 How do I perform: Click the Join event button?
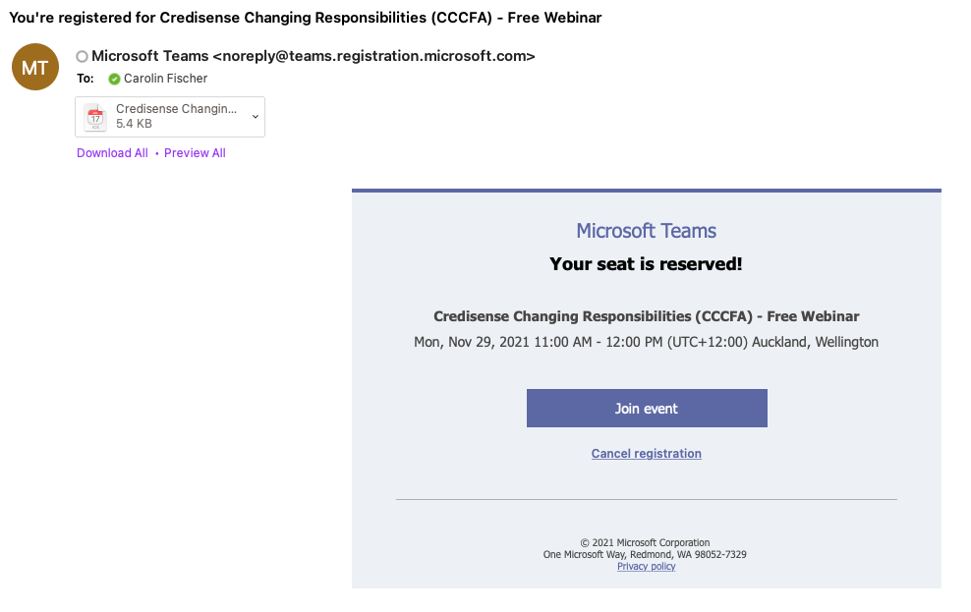click(x=647, y=408)
